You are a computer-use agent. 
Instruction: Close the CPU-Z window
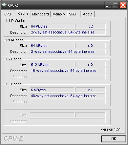[x=123, y=5]
